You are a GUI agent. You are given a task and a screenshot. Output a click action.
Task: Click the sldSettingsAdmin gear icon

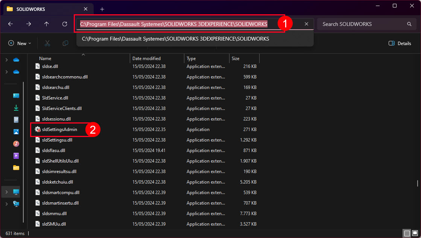click(x=38, y=130)
